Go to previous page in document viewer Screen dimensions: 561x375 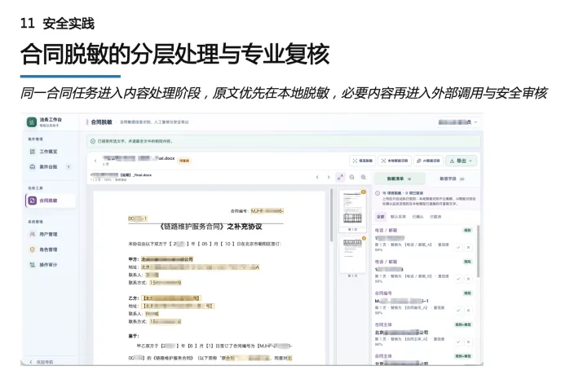point(317,177)
